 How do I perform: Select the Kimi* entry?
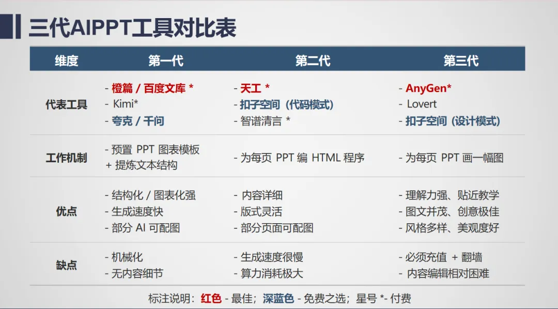[125, 104]
